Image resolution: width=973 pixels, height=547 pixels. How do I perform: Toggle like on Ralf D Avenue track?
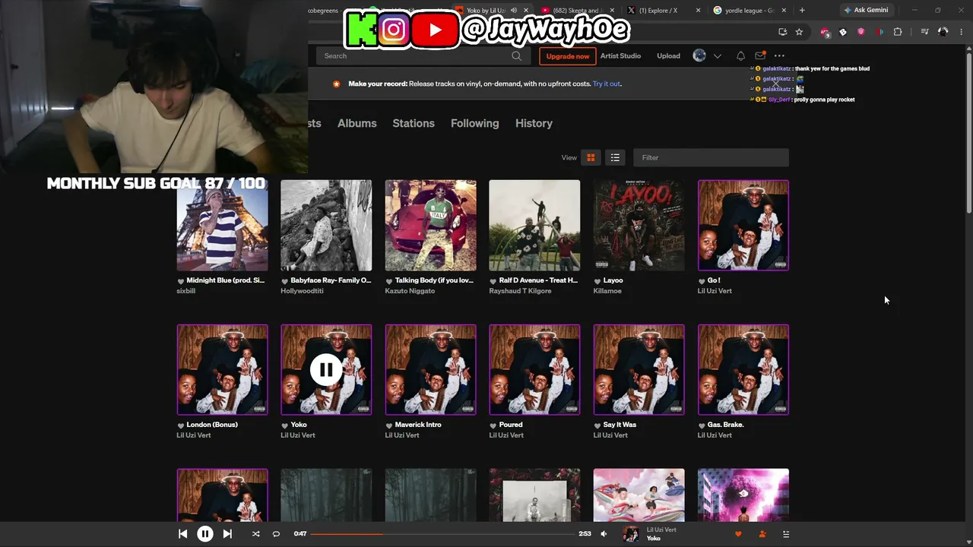pos(493,281)
